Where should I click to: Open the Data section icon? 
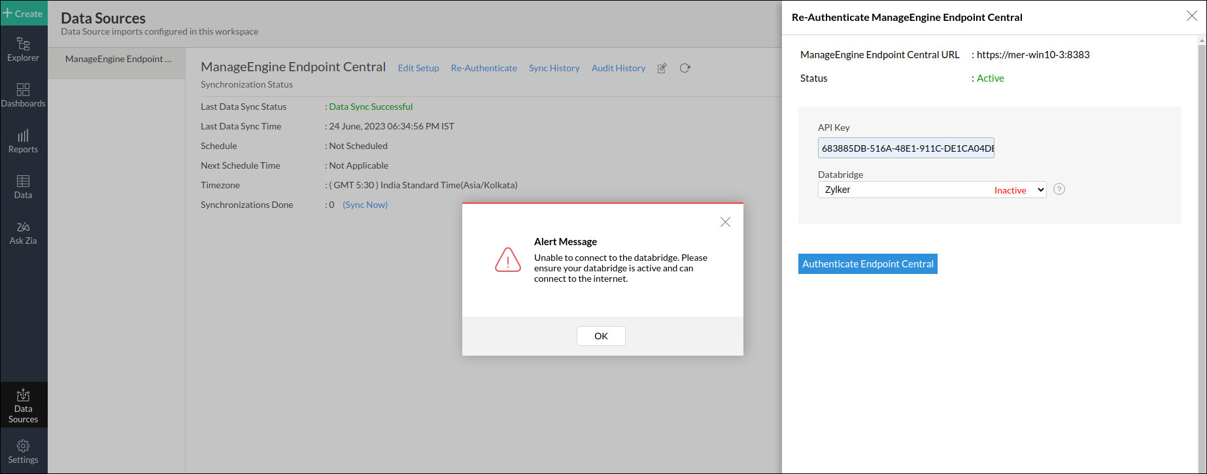tap(23, 187)
